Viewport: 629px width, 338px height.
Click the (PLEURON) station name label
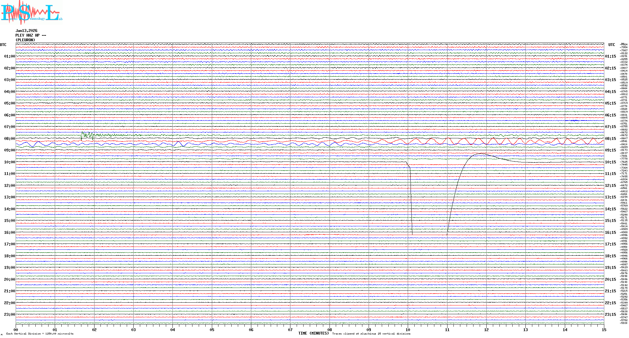[x=25, y=40]
